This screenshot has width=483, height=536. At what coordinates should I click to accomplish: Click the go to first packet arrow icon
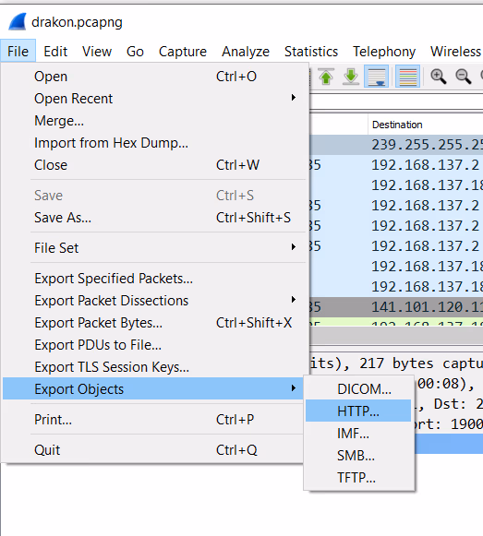(326, 77)
